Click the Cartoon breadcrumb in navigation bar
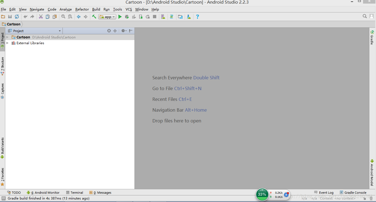The width and height of the screenshot is (376, 202). click(11, 24)
